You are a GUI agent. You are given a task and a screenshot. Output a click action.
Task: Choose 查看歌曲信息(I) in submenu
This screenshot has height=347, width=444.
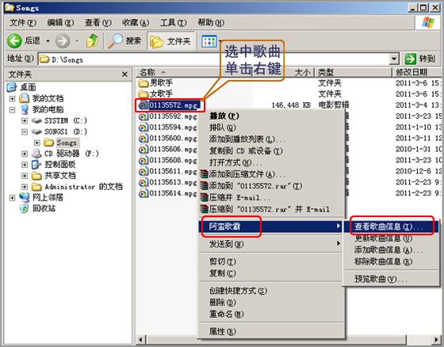[x=391, y=227]
